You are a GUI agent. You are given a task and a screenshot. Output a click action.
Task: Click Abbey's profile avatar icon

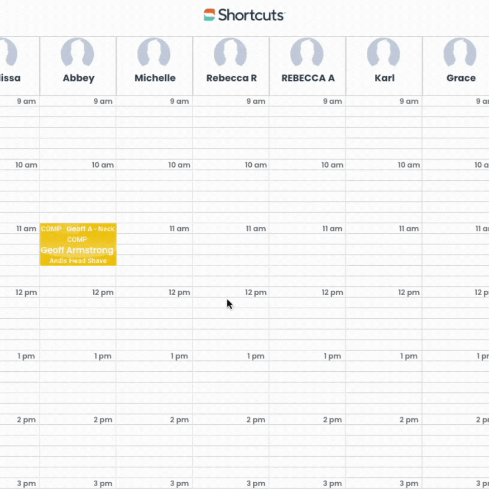[x=77, y=53]
